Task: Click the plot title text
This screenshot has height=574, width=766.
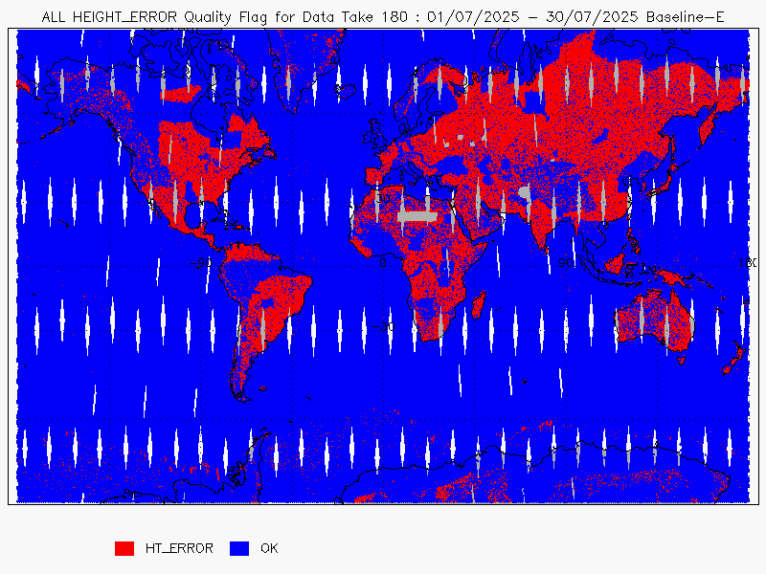Action: point(382,17)
